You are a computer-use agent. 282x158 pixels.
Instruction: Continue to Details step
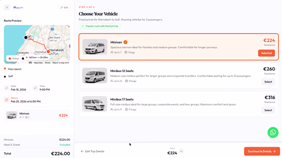tap(262, 151)
